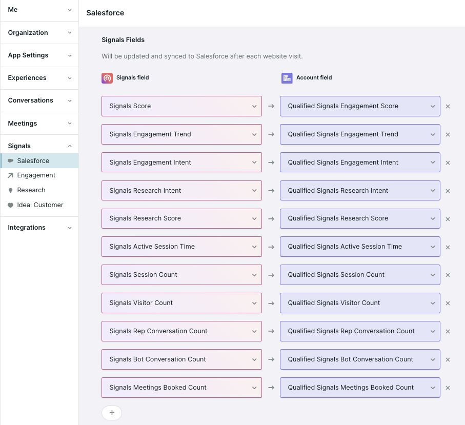Expand the Integrations section

point(39,228)
